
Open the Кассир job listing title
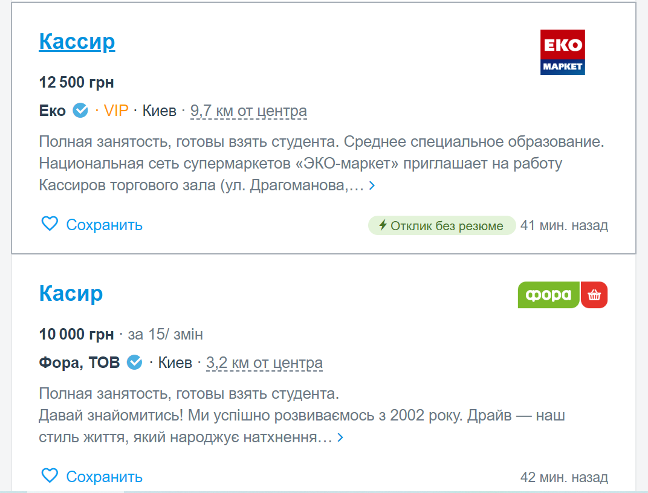77,42
